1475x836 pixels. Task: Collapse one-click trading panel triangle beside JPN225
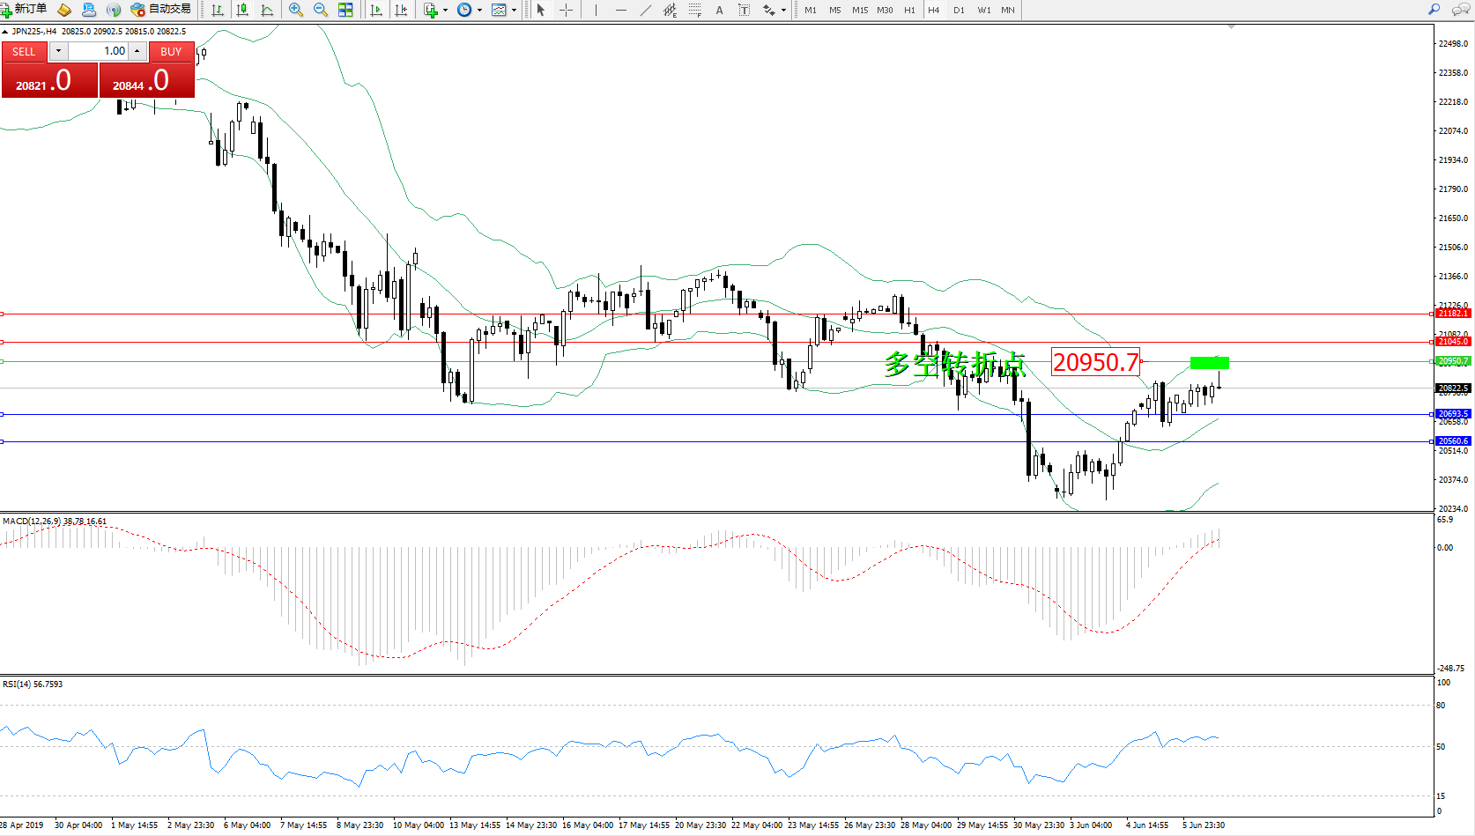[x=5, y=32]
